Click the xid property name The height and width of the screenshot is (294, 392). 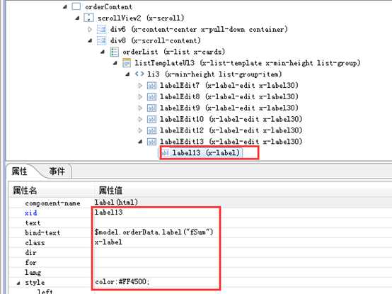tap(31, 213)
